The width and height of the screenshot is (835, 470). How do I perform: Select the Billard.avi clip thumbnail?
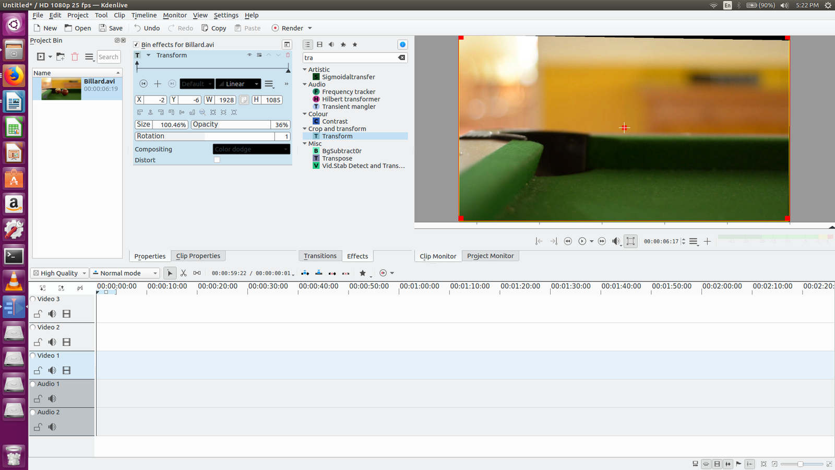[x=61, y=89]
